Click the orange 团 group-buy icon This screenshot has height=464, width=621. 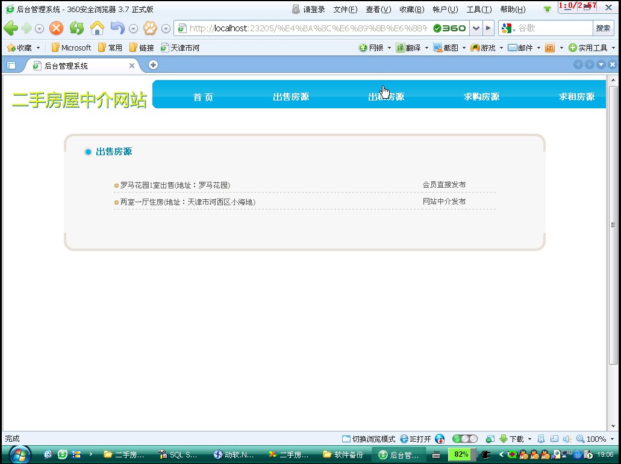click(x=550, y=48)
